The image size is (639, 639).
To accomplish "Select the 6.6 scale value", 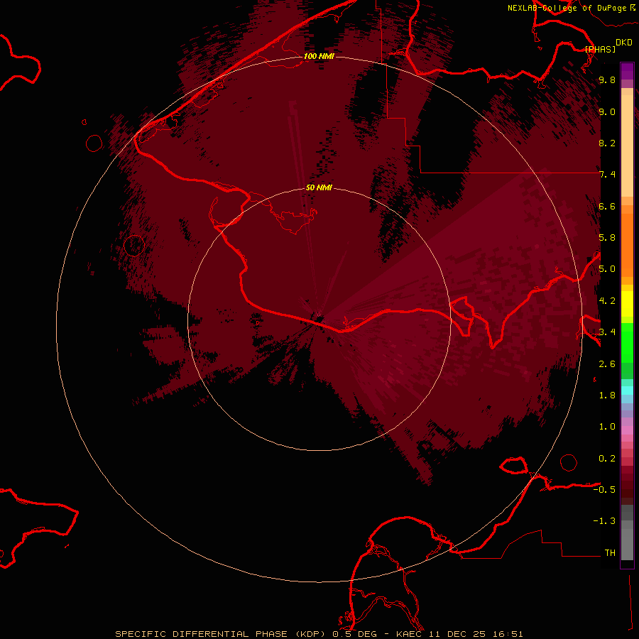I will pyautogui.click(x=607, y=206).
